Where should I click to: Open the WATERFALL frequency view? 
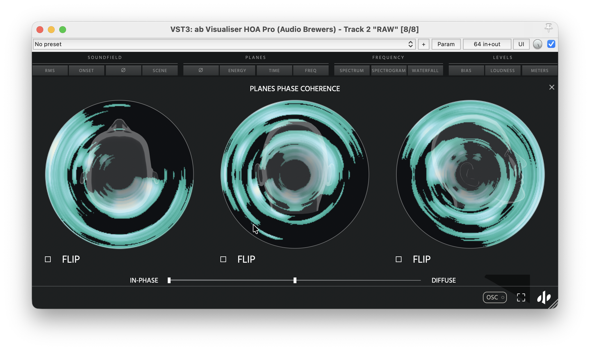pos(425,70)
